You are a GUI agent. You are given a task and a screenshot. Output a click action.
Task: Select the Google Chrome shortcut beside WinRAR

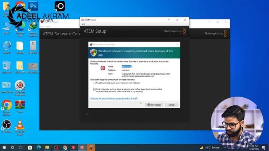(x=7, y=107)
